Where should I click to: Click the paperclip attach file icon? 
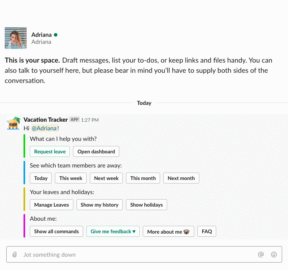tap(15, 254)
